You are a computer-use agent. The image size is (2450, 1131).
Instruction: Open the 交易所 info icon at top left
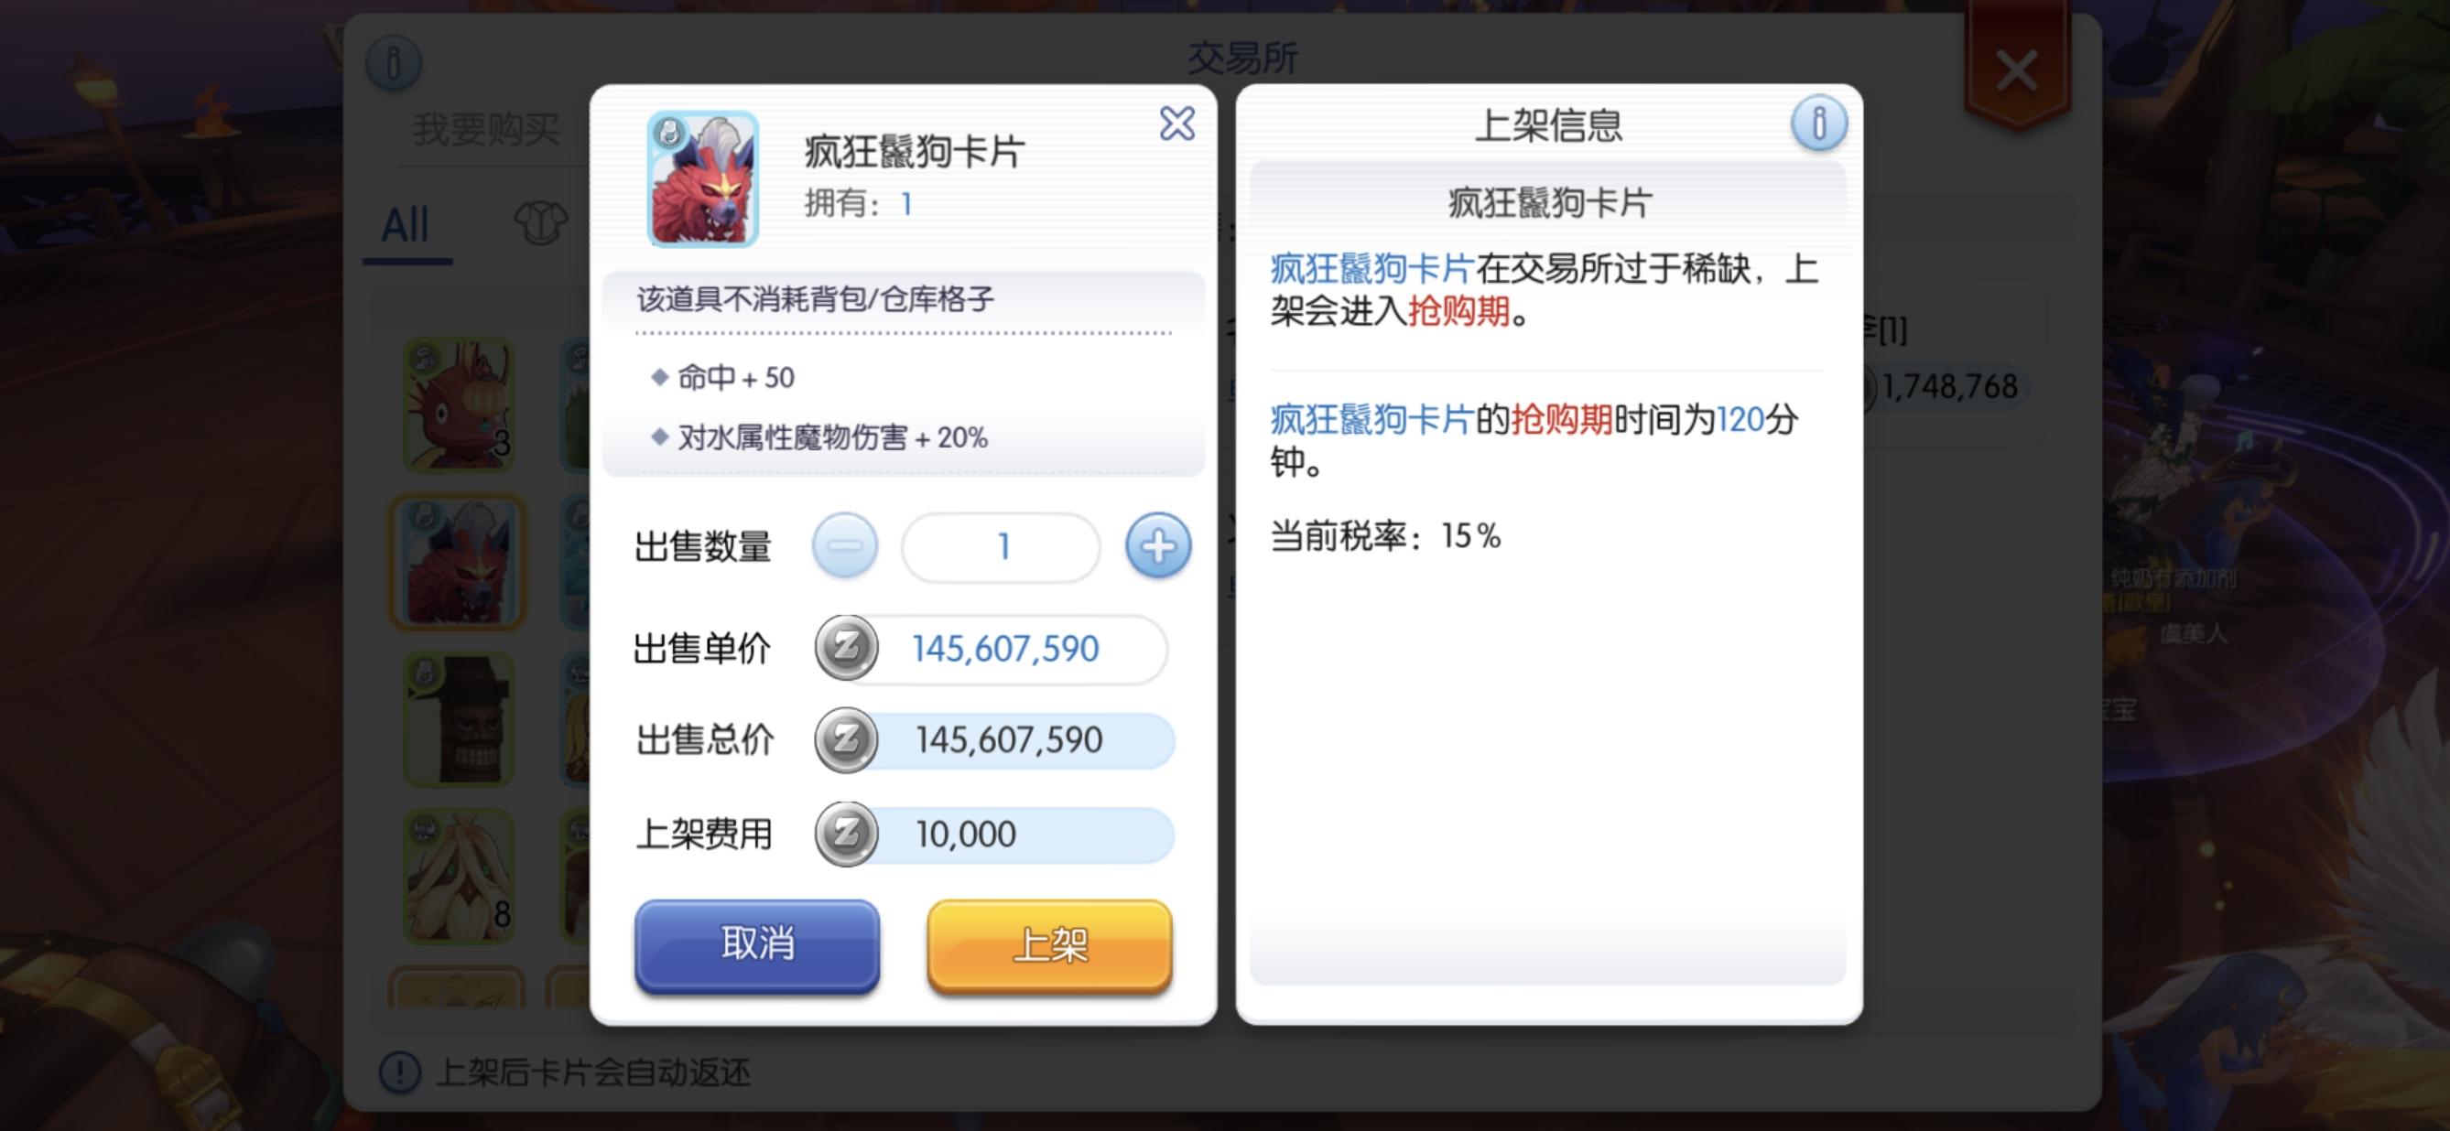[393, 64]
